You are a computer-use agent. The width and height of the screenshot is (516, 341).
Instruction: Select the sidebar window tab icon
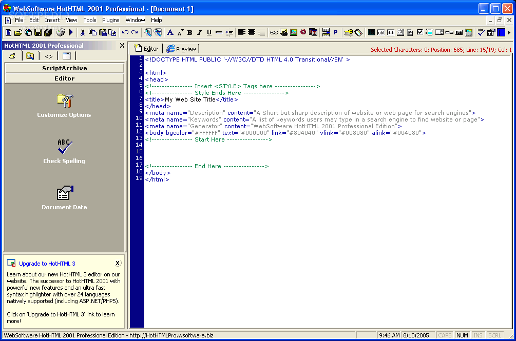coord(67,56)
